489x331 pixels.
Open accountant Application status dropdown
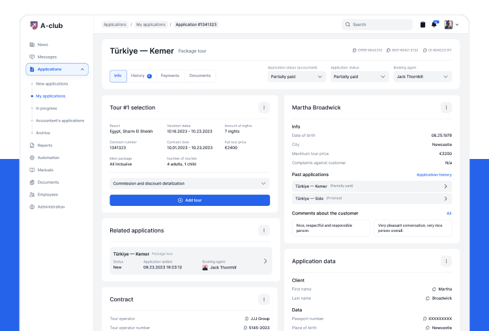tap(297, 77)
